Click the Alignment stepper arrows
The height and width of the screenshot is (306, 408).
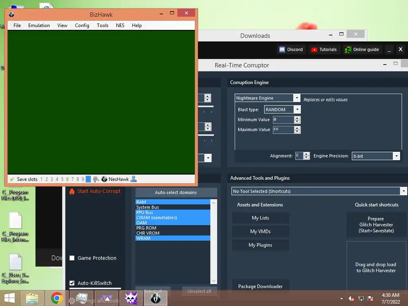point(306,156)
